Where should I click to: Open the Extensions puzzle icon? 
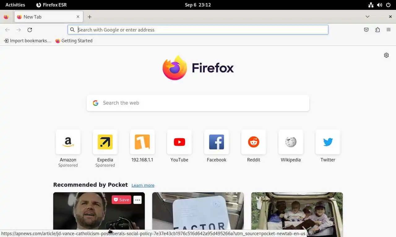pos(377,30)
